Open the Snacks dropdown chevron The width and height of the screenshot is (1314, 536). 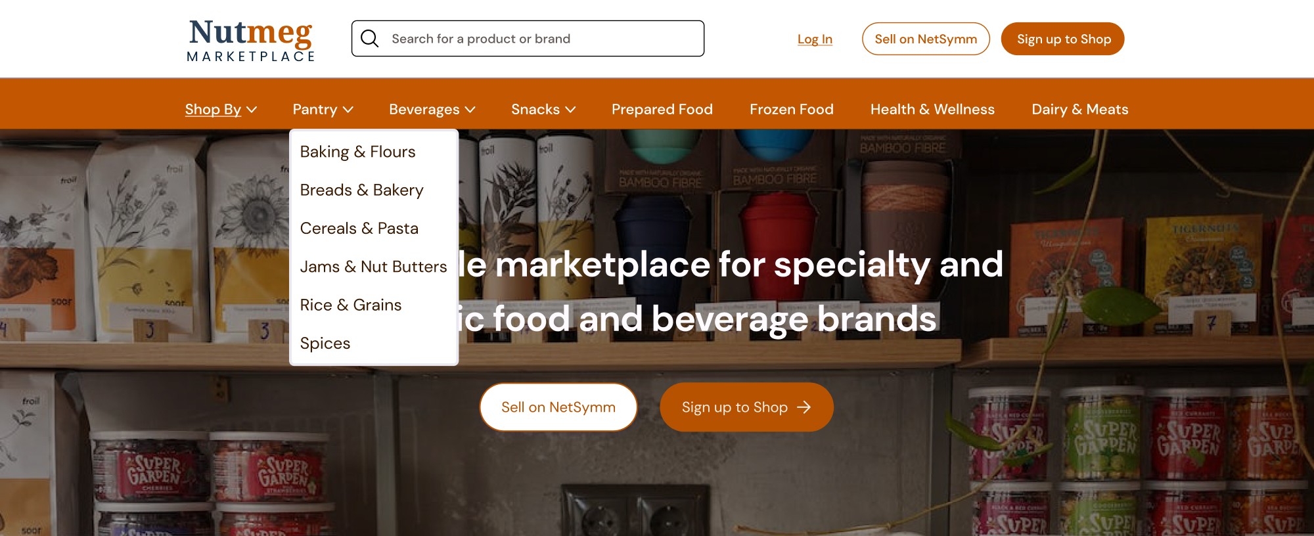point(570,110)
